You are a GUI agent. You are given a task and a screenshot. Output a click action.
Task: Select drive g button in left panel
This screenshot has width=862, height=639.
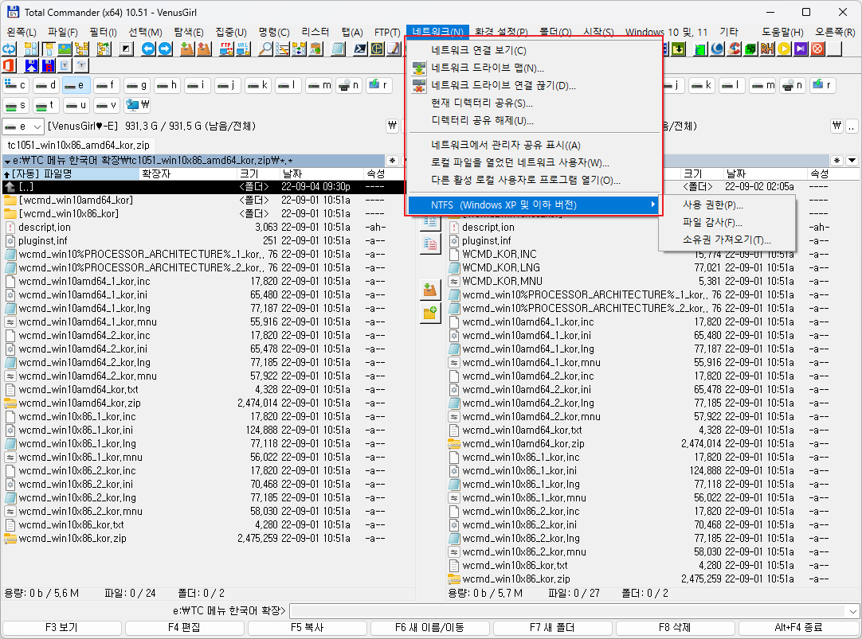[136, 85]
